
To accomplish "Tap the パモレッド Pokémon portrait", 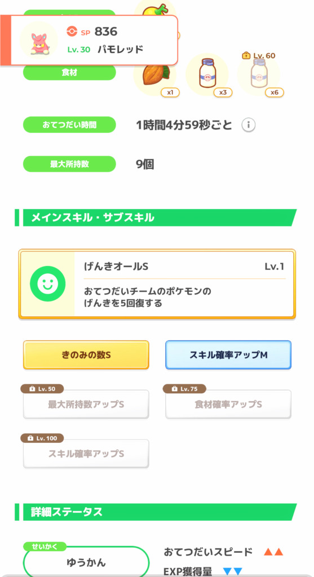I will (x=39, y=40).
